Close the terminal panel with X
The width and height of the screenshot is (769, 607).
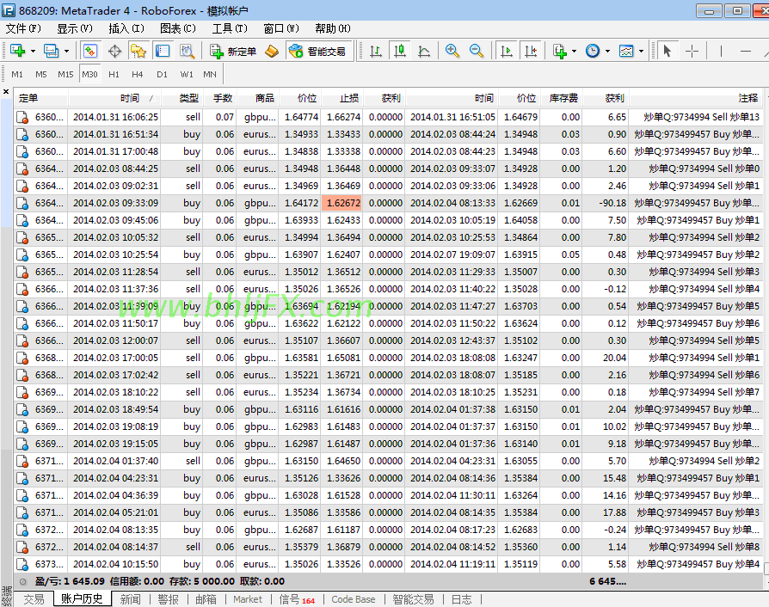click(6, 92)
